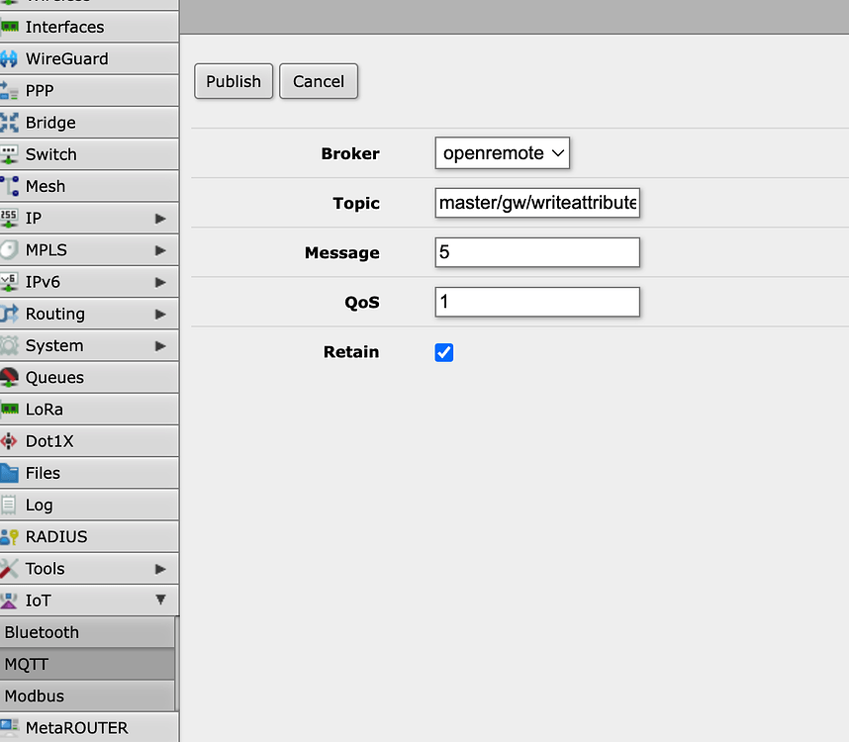849x742 pixels.
Task: Click the Dot1X icon
Action: click(x=10, y=441)
